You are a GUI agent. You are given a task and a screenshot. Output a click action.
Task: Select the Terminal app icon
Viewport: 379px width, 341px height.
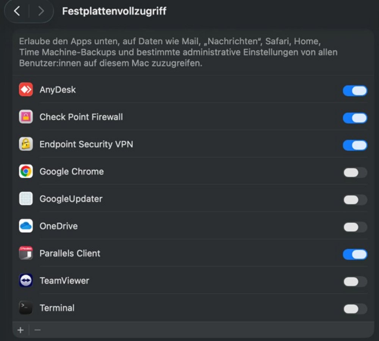[26, 308]
